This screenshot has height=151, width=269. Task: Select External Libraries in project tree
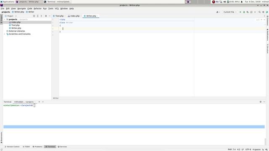(x=17, y=31)
